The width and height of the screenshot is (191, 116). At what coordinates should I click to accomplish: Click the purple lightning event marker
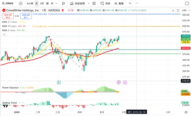tap(119, 82)
